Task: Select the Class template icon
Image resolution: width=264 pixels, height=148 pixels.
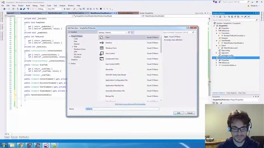Action: click(101, 37)
